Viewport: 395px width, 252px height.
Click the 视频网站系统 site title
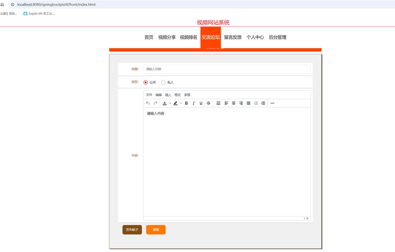click(213, 22)
